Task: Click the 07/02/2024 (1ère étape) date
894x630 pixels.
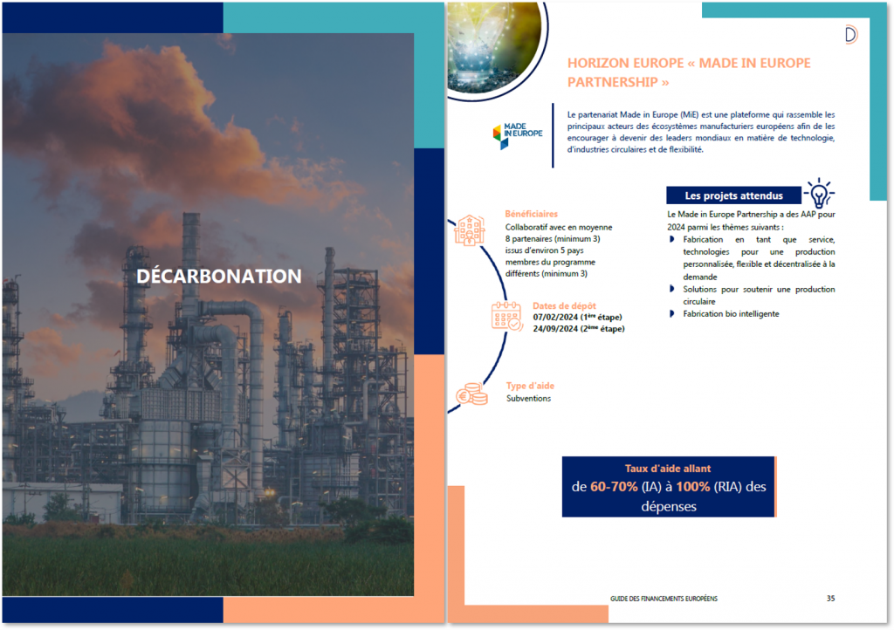Action: 577,317
